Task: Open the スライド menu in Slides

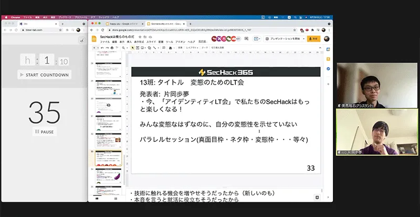Action: [x=151, y=42]
